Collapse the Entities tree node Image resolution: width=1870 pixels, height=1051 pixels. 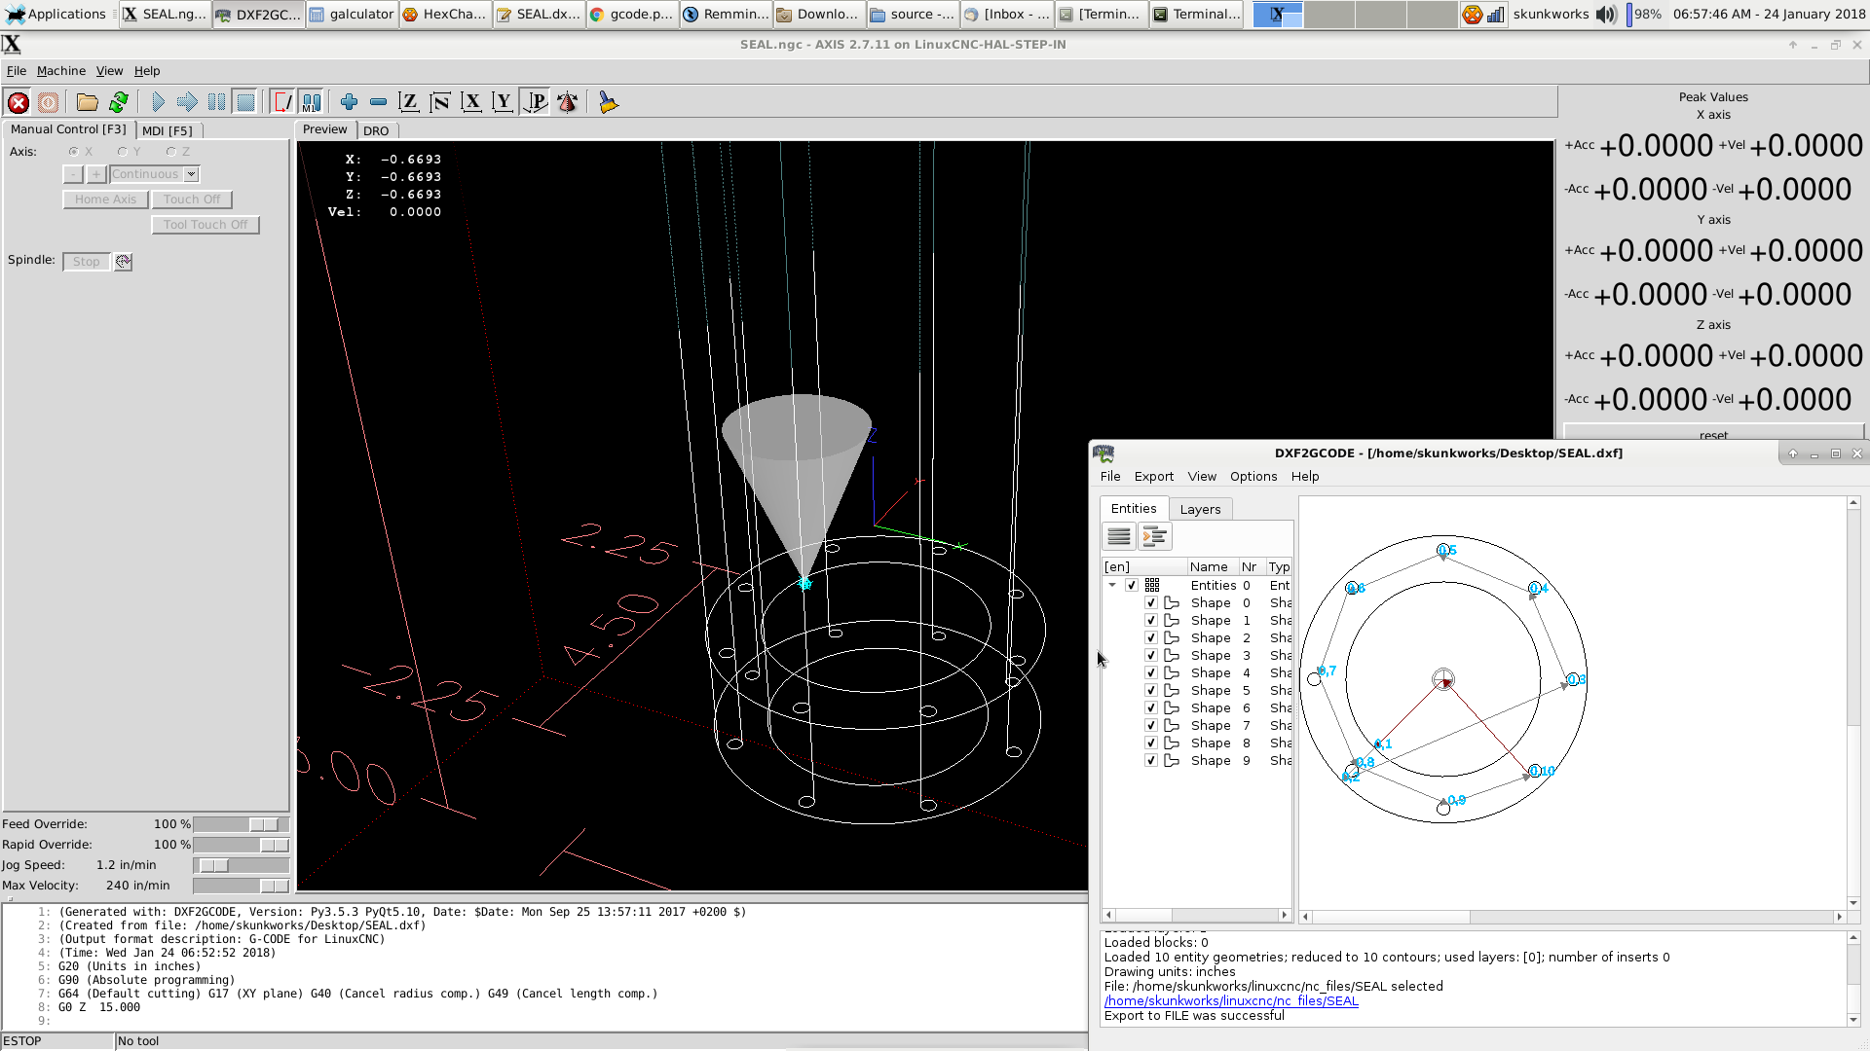click(x=1112, y=586)
